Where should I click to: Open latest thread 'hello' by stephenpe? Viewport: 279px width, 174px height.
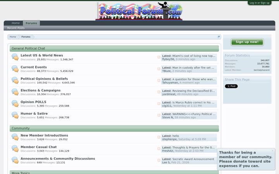[x=176, y=136]
